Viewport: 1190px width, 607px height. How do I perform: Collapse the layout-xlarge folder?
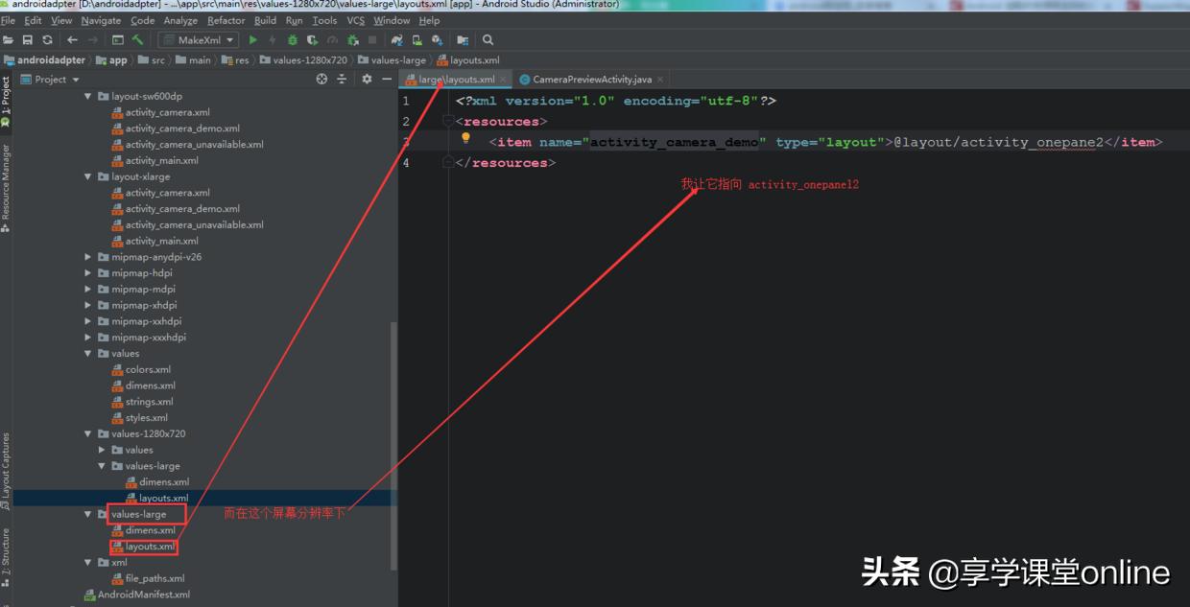tap(86, 176)
